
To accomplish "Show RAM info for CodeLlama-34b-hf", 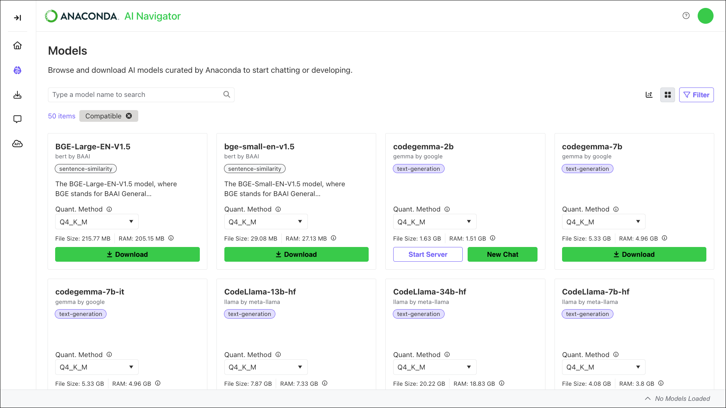I will pos(502,383).
